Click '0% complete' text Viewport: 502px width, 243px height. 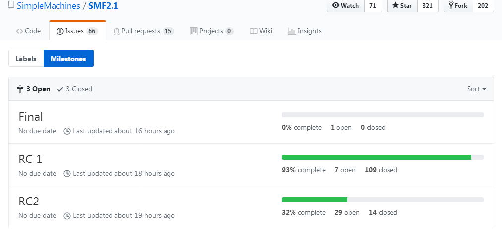tap(302, 127)
